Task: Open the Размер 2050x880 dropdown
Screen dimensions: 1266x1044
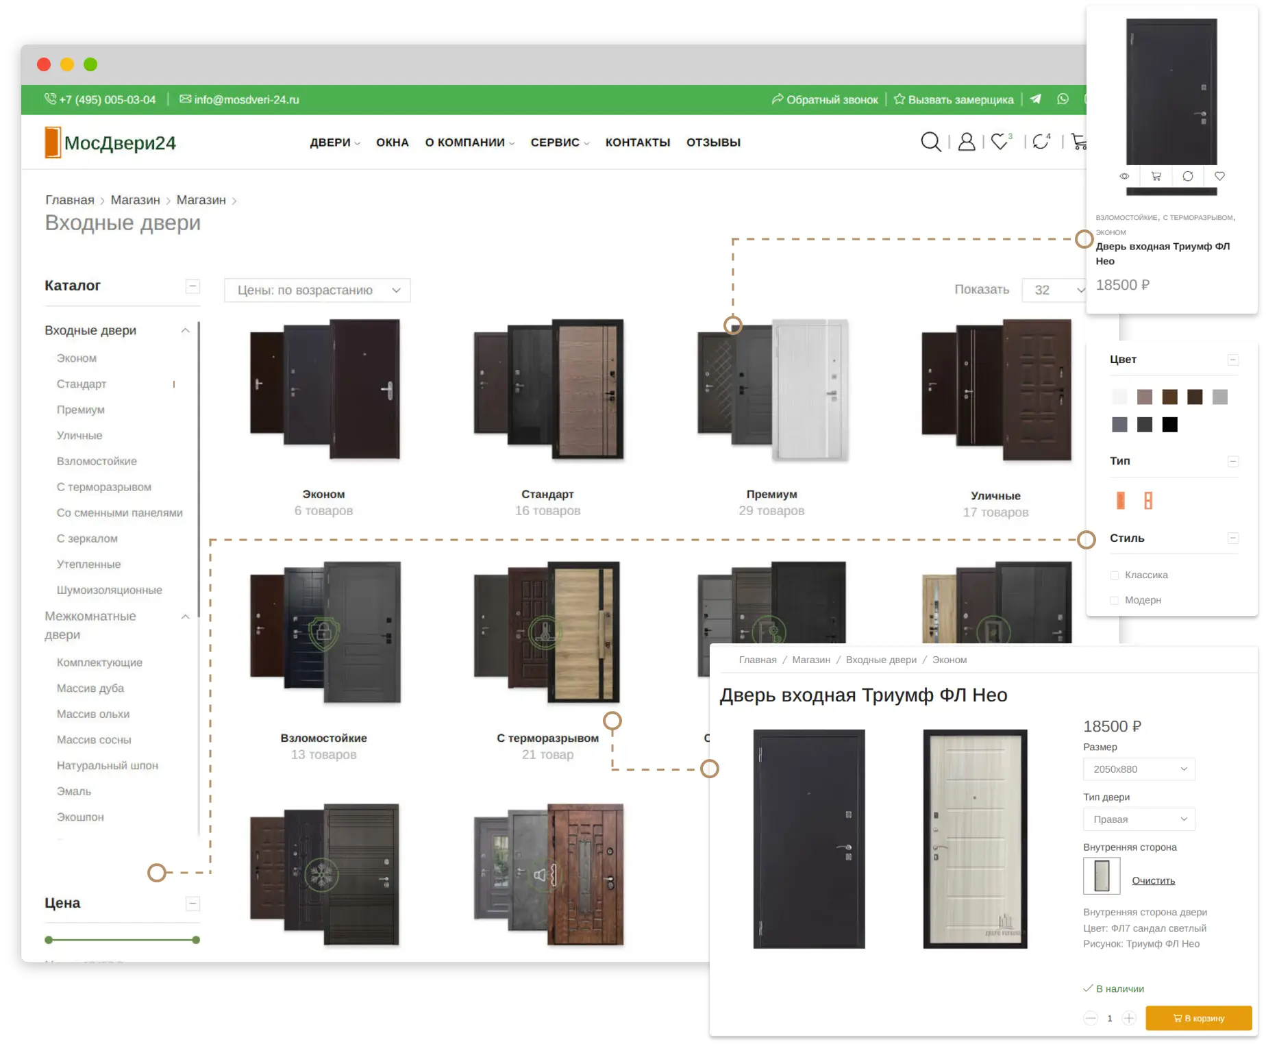Action: coord(1139,769)
